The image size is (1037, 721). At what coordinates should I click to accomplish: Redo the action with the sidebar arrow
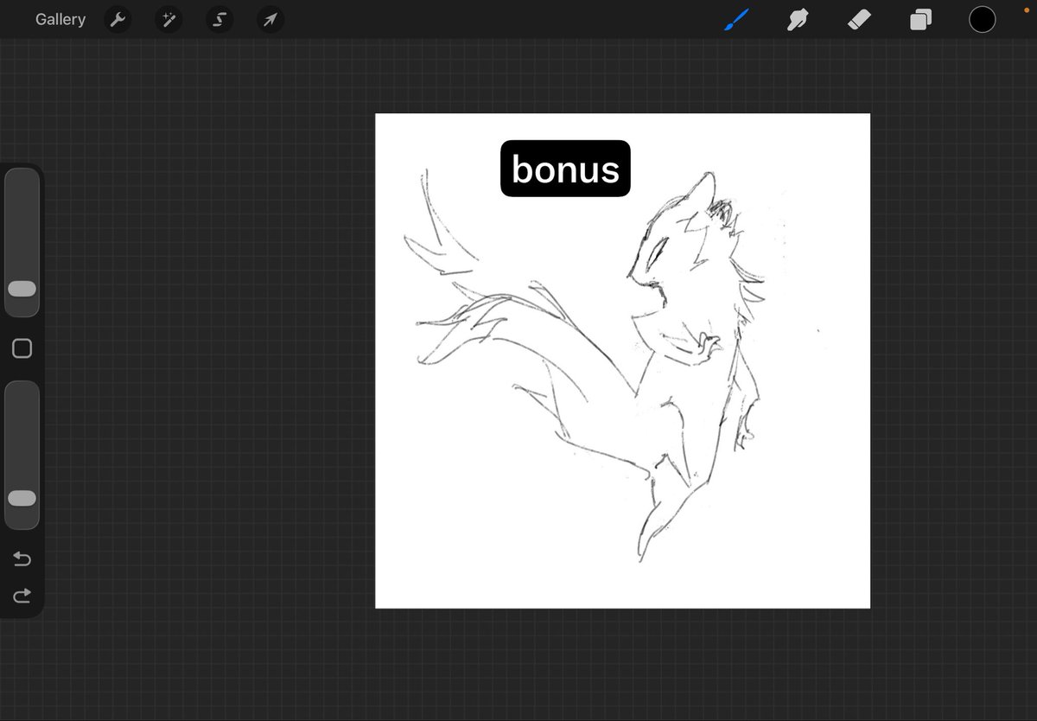coord(22,595)
